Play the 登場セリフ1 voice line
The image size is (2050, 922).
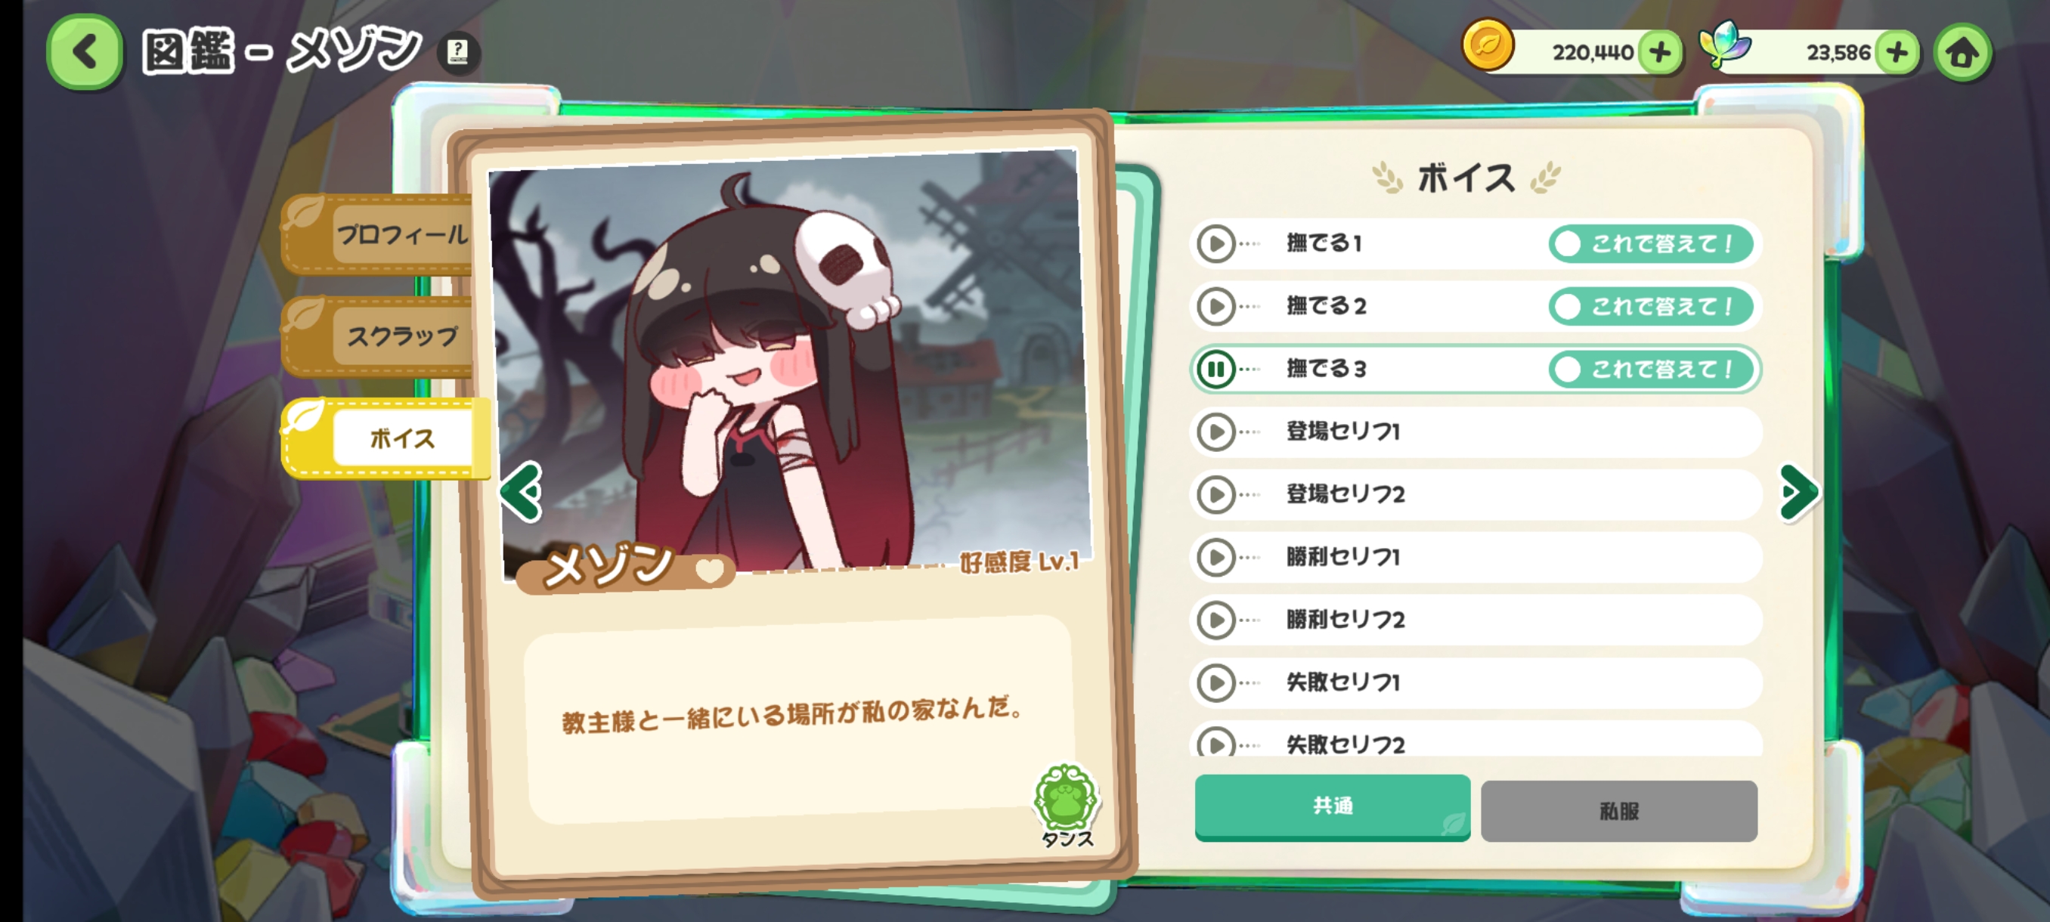[x=1215, y=432]
